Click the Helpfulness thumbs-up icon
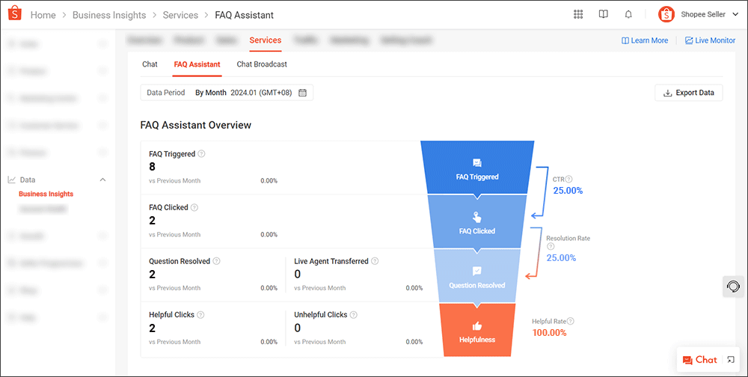This screenshot has width=748, height=377. click(477, 326)
